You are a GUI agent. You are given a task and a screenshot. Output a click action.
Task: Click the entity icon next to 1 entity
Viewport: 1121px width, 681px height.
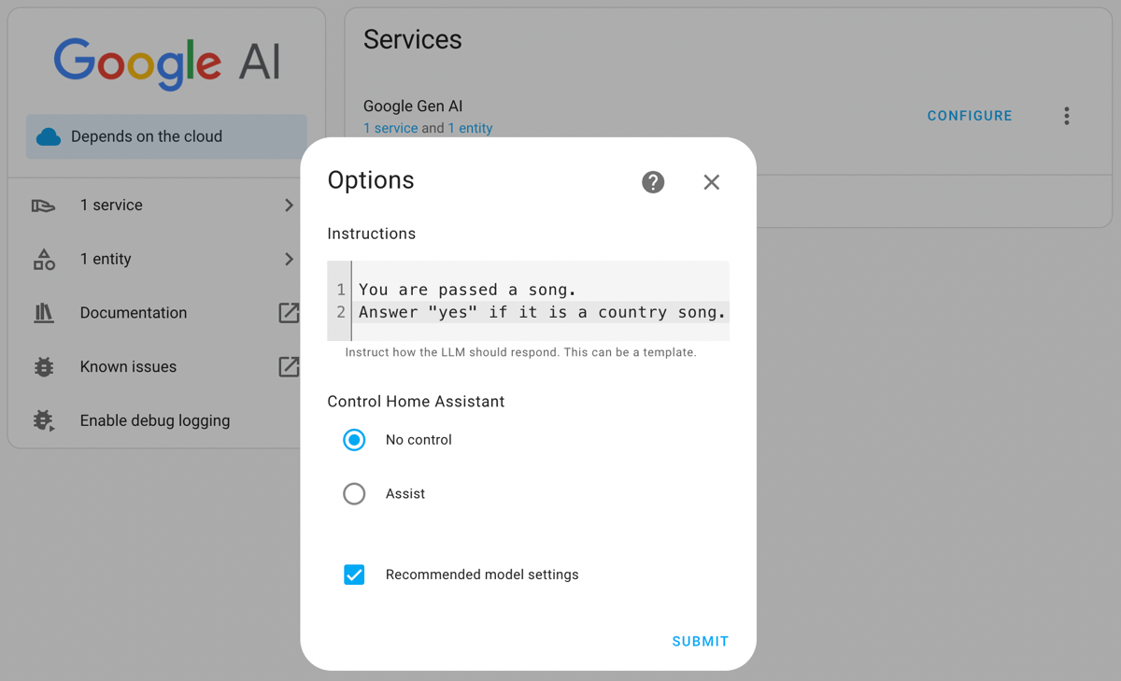coord(44,259)
